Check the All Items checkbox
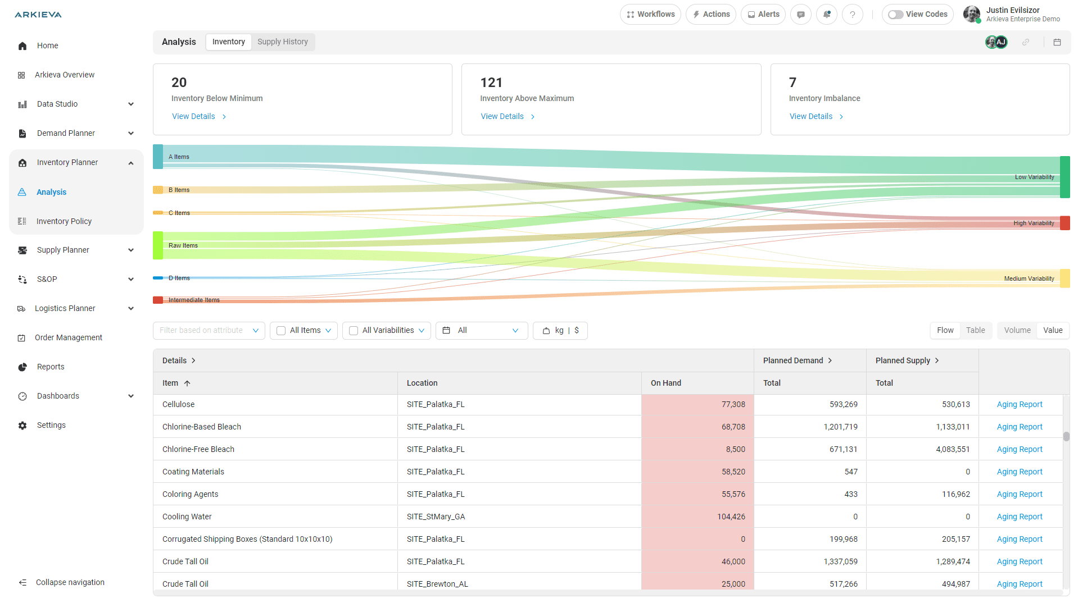The width and height of the screenshot is (1078, 603). [281, 331]
